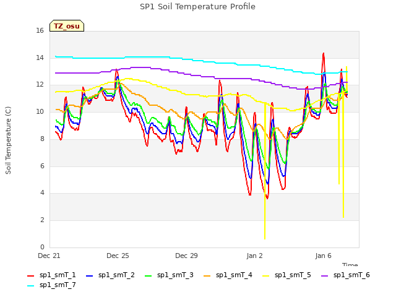
Task: Click the 16 y-axis tick label
Action: (40, 30)
